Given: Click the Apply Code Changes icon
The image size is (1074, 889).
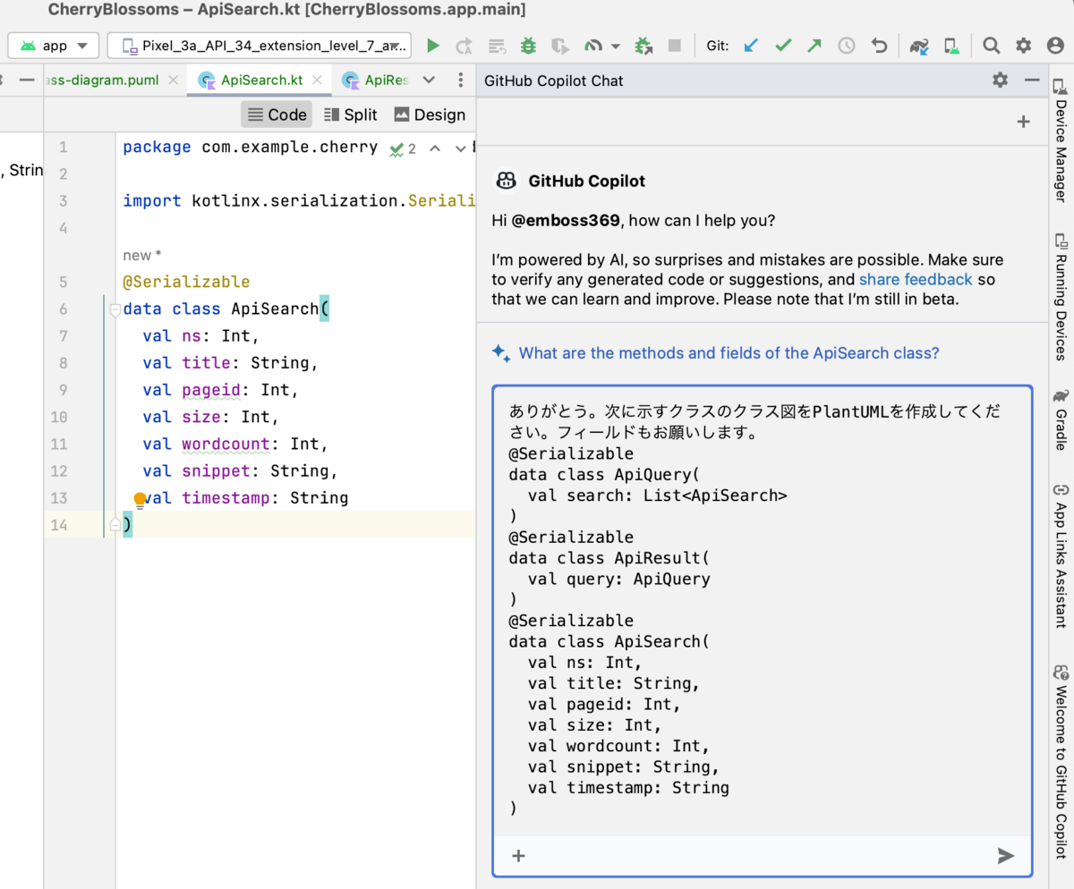Looking at the screenshot, I should (x=497, y=46).
